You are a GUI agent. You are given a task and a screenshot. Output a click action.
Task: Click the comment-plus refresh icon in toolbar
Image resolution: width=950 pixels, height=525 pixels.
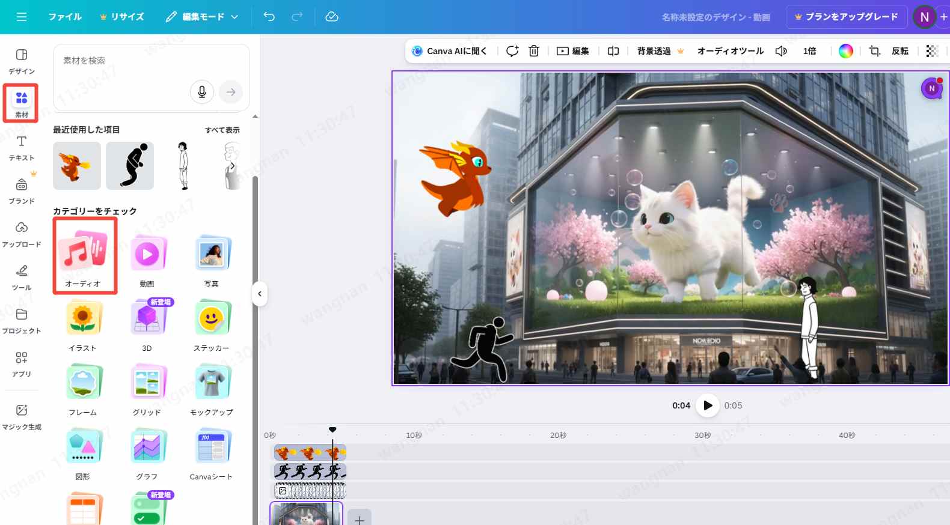[512, 51]
